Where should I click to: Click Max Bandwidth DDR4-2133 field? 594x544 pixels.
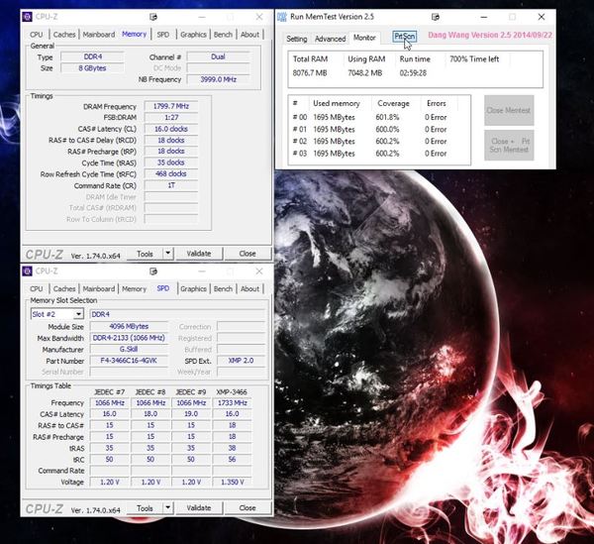click(129, 338)
